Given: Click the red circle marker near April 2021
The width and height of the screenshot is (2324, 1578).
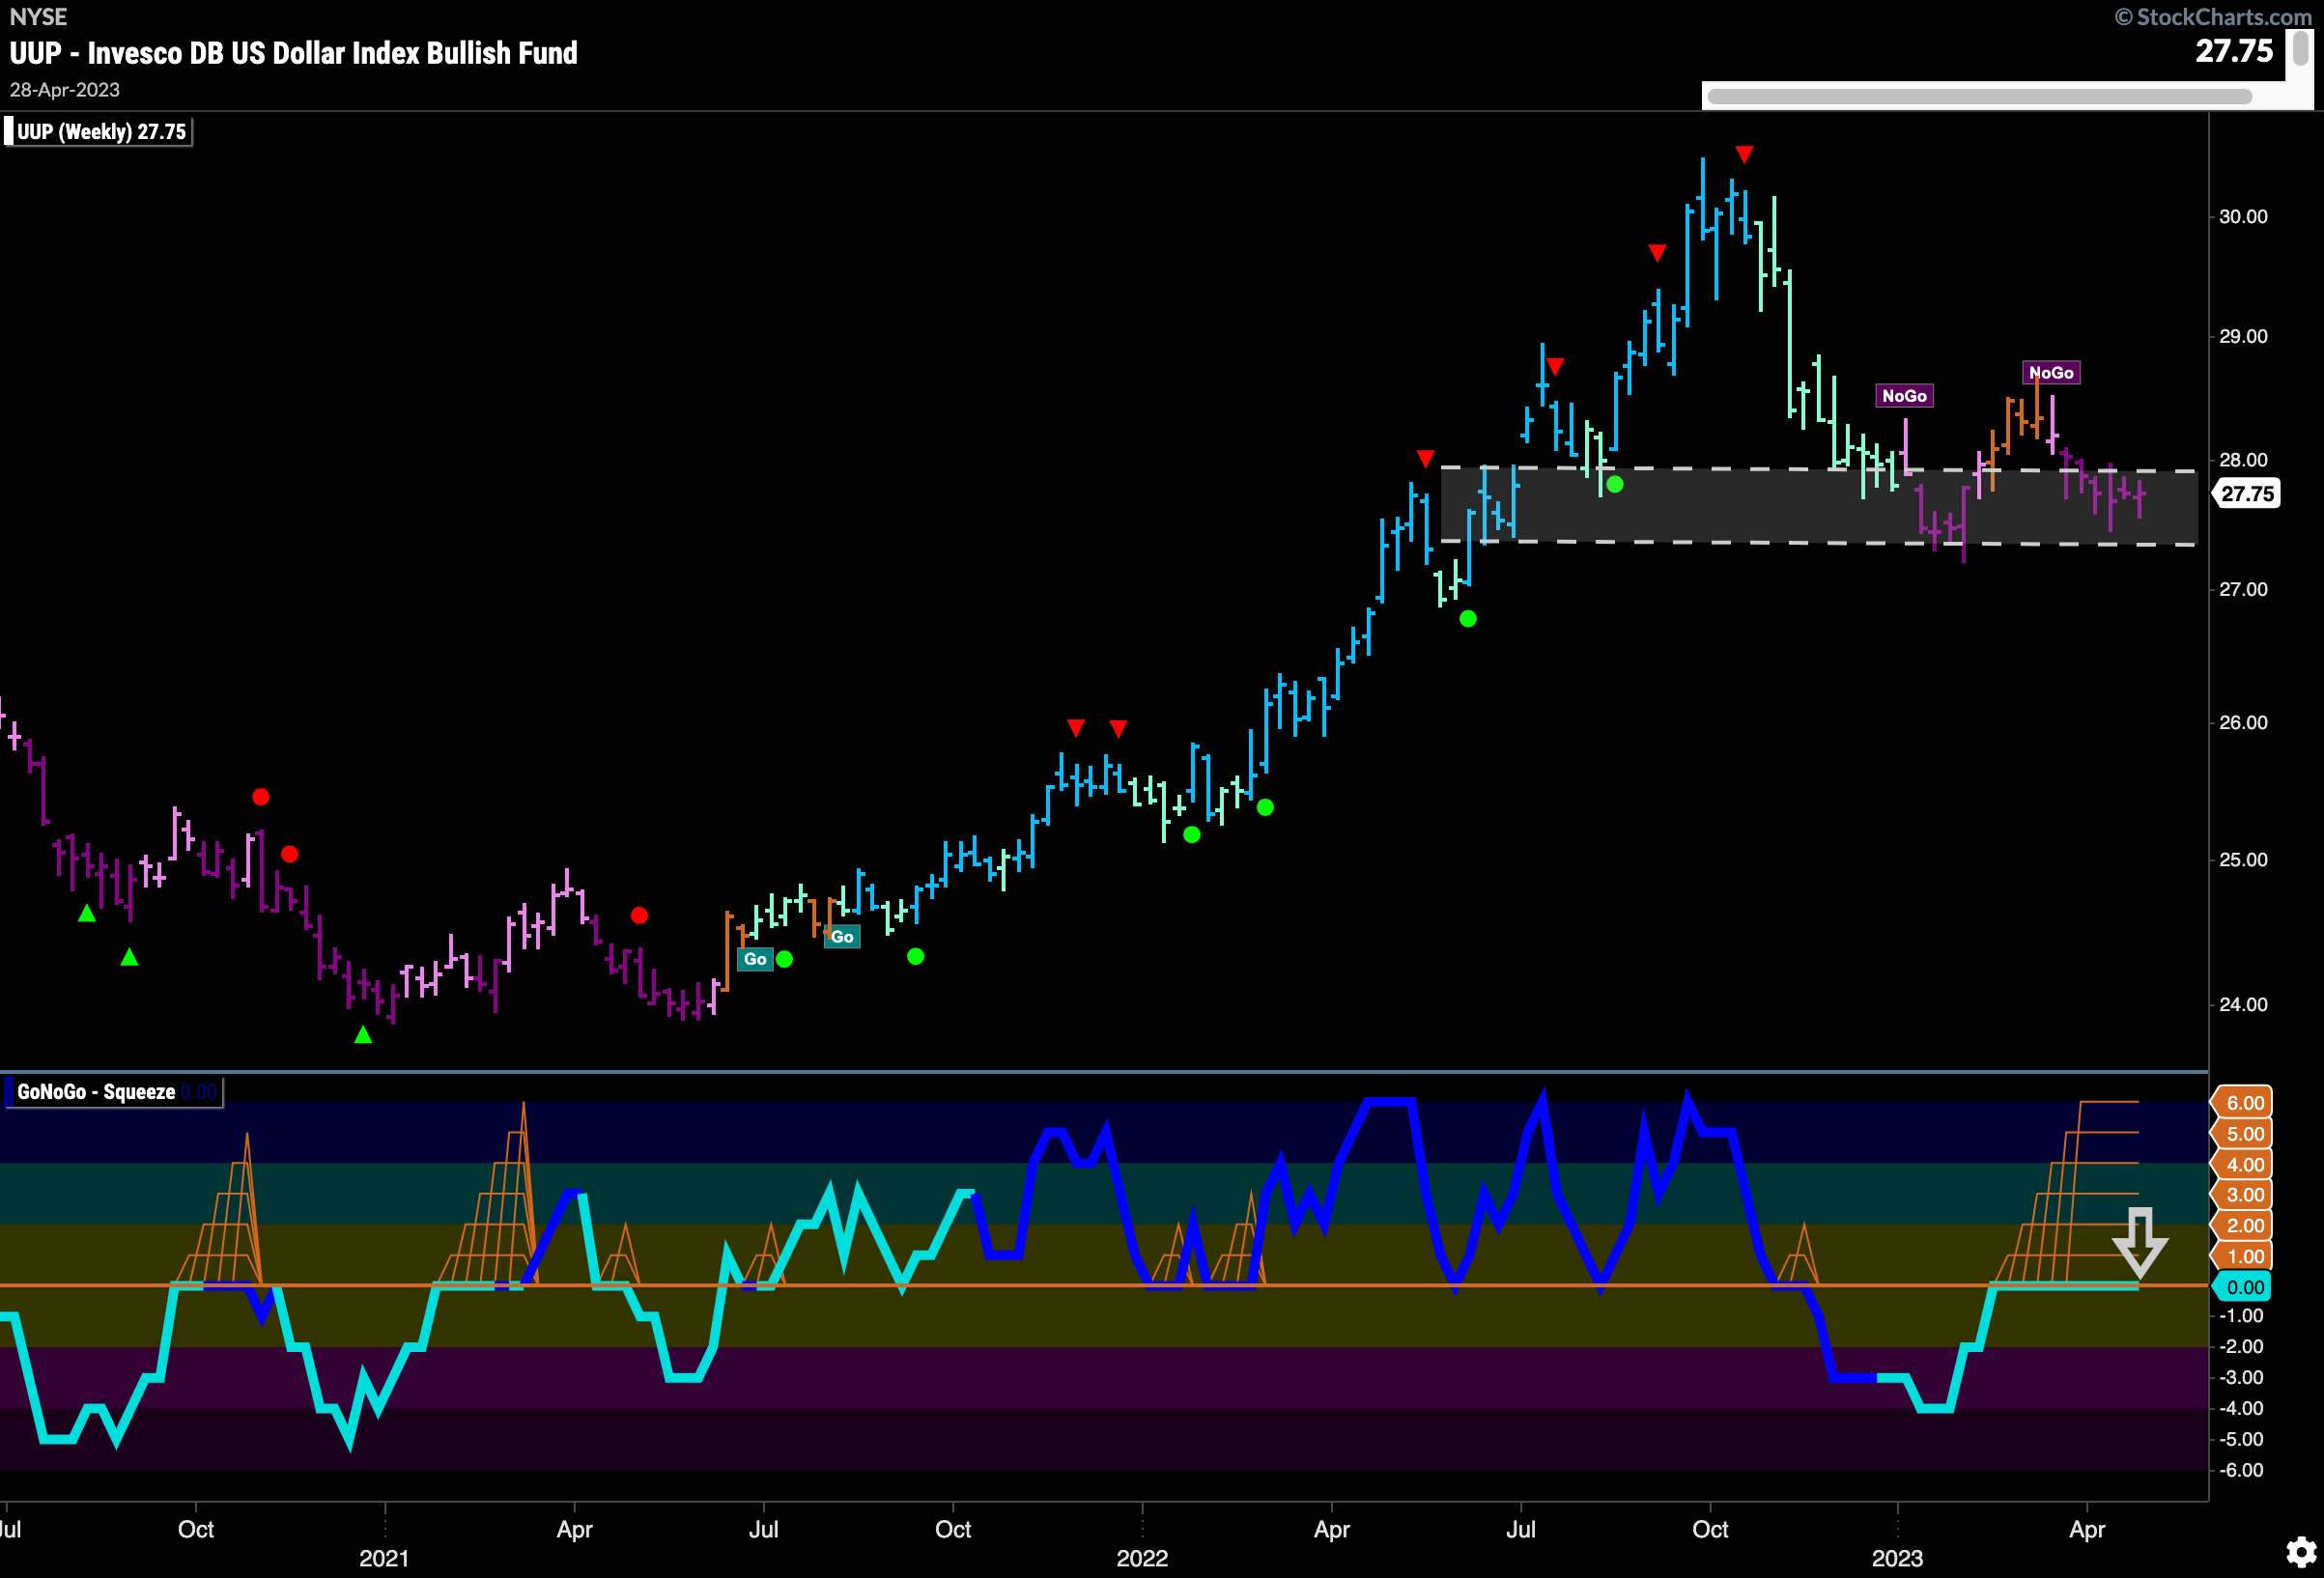Looking at the screenshot, I should point(639,915).
